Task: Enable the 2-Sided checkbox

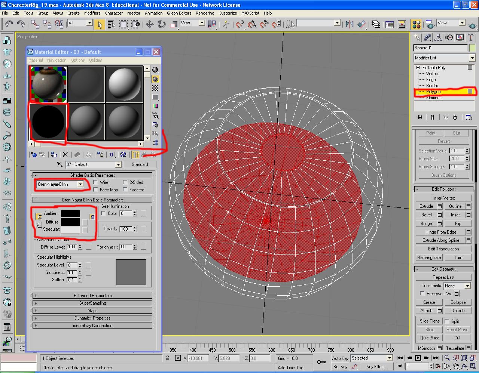Action: (x=125, y=182)
